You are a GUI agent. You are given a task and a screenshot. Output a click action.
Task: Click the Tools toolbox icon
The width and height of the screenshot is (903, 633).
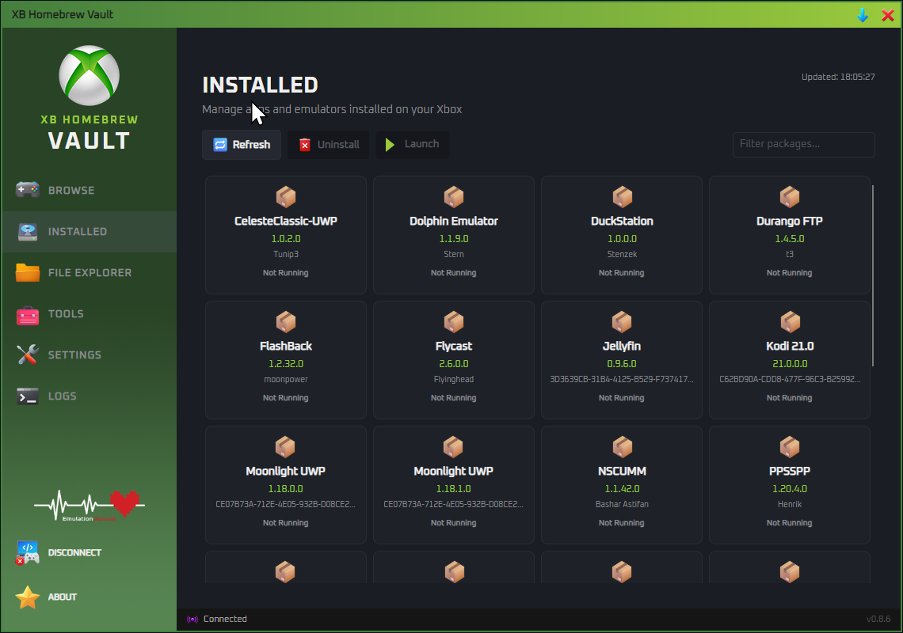click(27, 314)
